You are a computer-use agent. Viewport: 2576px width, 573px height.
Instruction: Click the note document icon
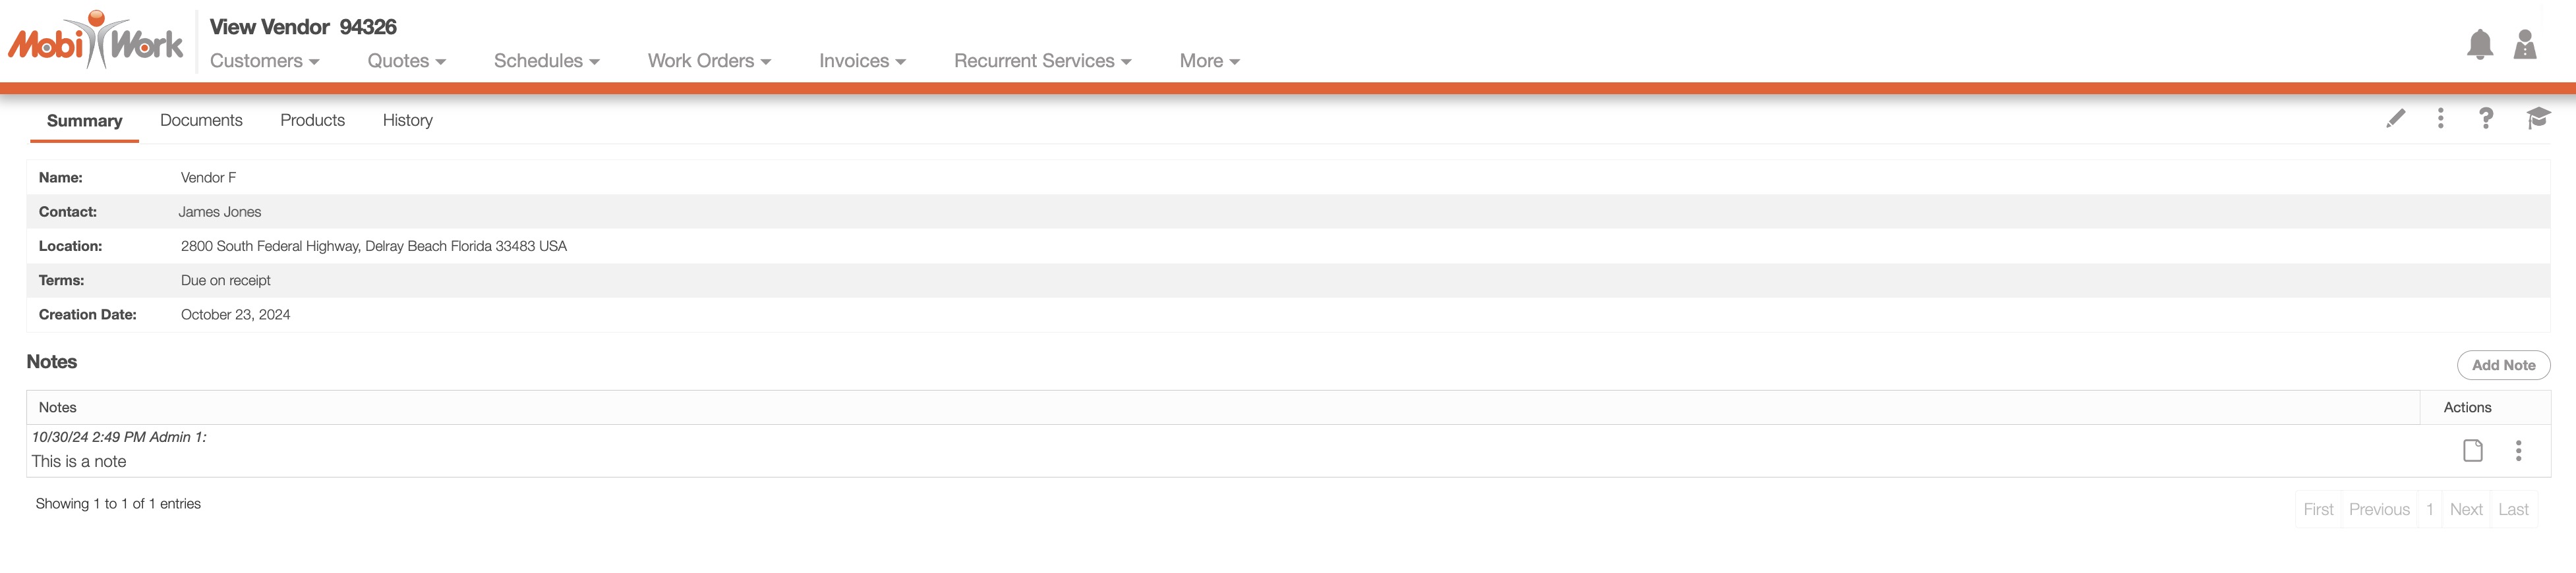[x=2472, y=451]
